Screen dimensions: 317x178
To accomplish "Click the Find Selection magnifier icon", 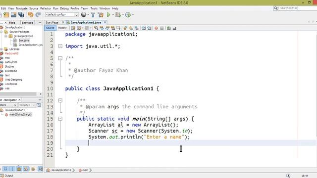I will (96, 28).
